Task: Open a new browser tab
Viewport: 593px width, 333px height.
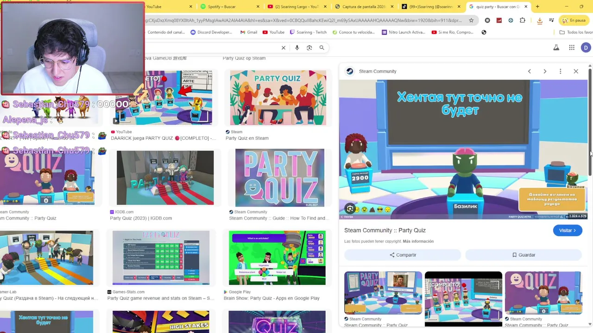Action: pyautogui.click(x=537, y=6)
